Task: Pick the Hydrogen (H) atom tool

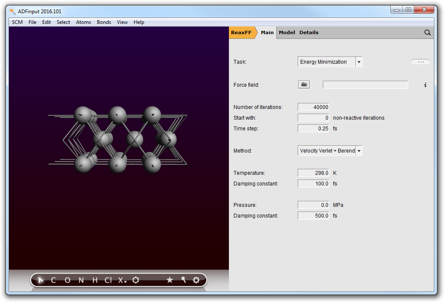Action: tap(95, 280)
